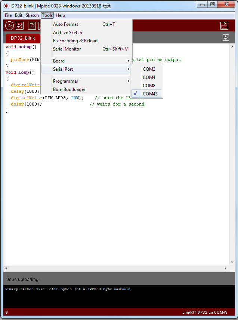
Task: Select the DP32_blink sketch tab
Action: pos(23,38)
